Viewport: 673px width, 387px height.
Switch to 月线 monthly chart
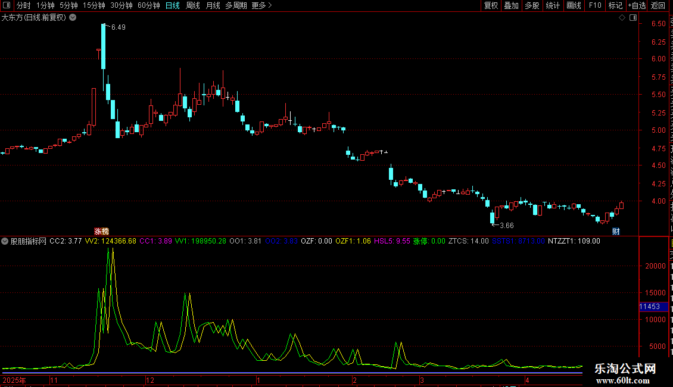tap(213, 5)
